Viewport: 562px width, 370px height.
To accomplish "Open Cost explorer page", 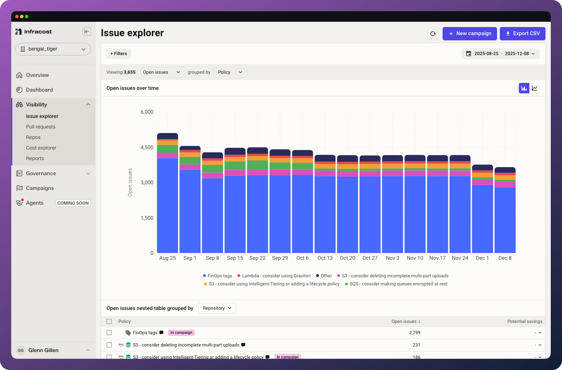I will coord(41,148).
